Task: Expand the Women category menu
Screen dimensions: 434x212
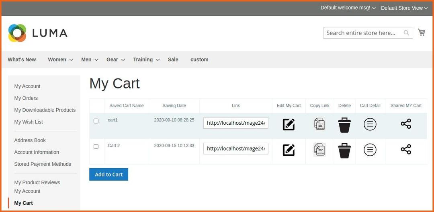Action: point(60,60)
